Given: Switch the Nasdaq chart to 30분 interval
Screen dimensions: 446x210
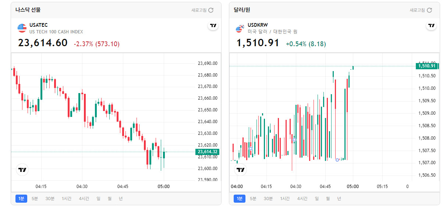Looking at the screenshot, I should [x=50, y=199].
